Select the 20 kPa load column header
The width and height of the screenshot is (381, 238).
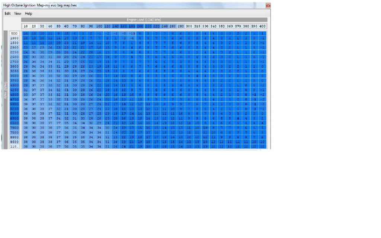(34, 26)
